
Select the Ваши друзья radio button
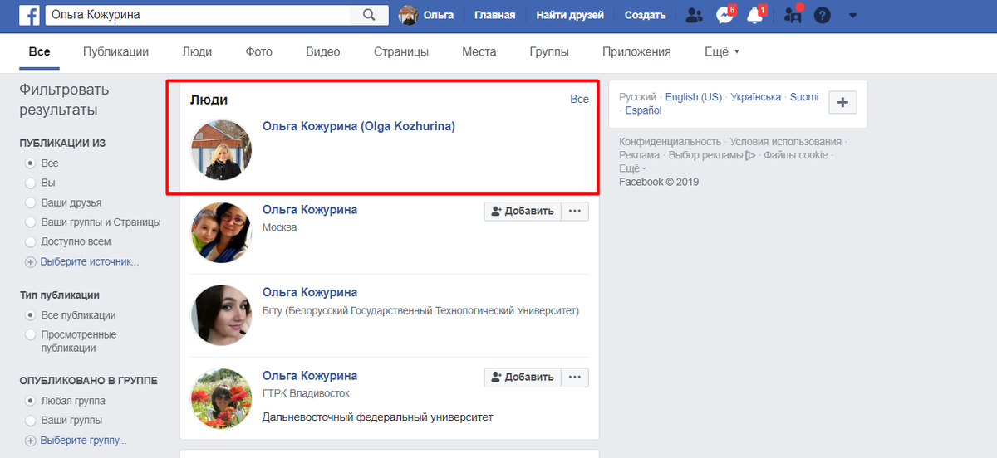coord(31,202)
